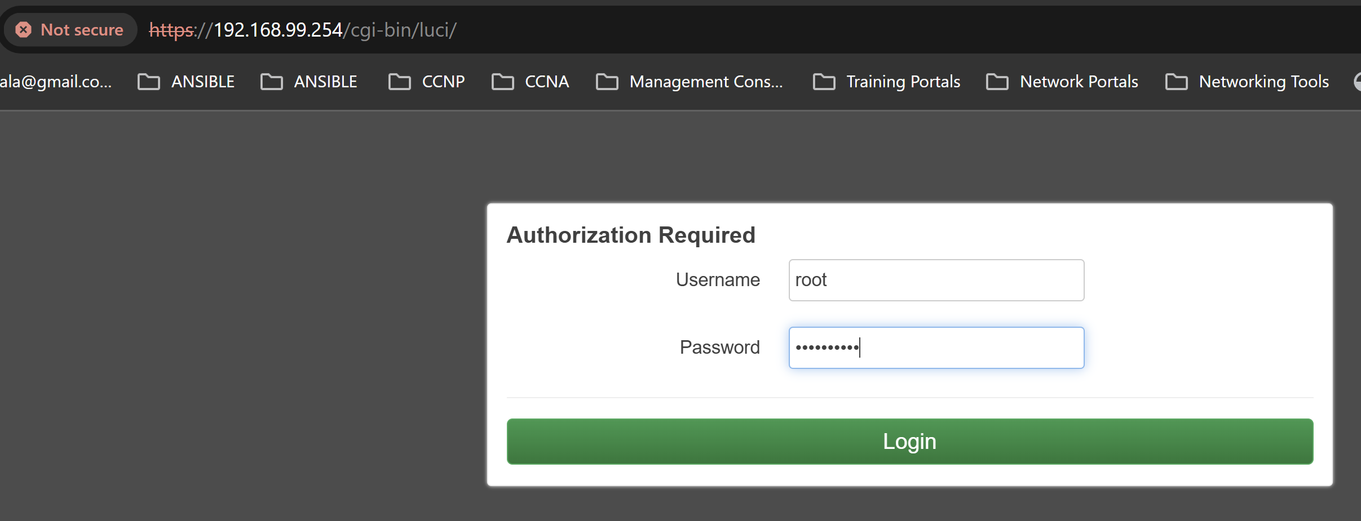Click the Password input field
This screenshot has height=521, width=1361.
pos(936,348)
